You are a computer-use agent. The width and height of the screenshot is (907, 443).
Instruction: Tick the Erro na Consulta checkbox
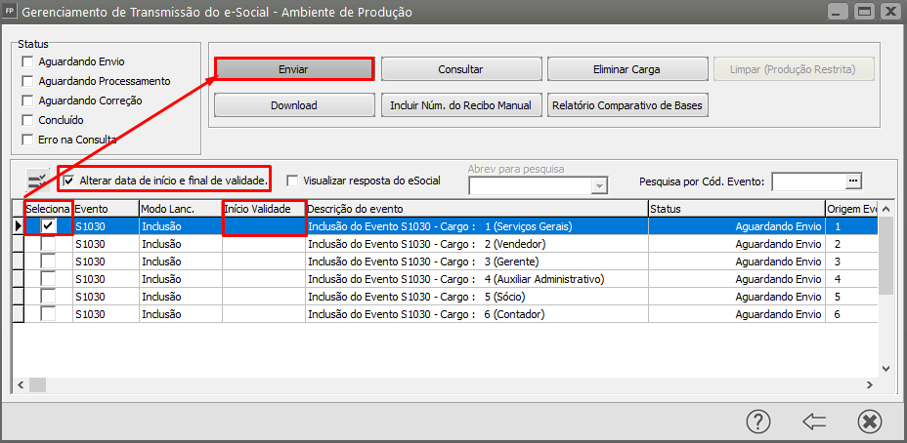tap(27, 140)
